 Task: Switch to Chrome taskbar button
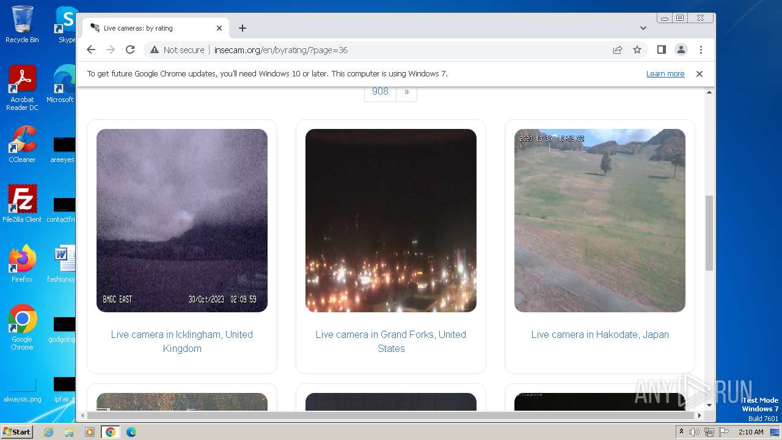click(111, 432)
